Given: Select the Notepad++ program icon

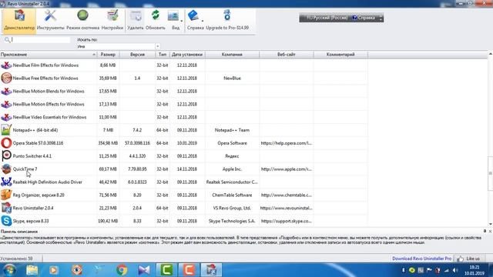Looking at the screenshot, I should click(x=6, y=130).
